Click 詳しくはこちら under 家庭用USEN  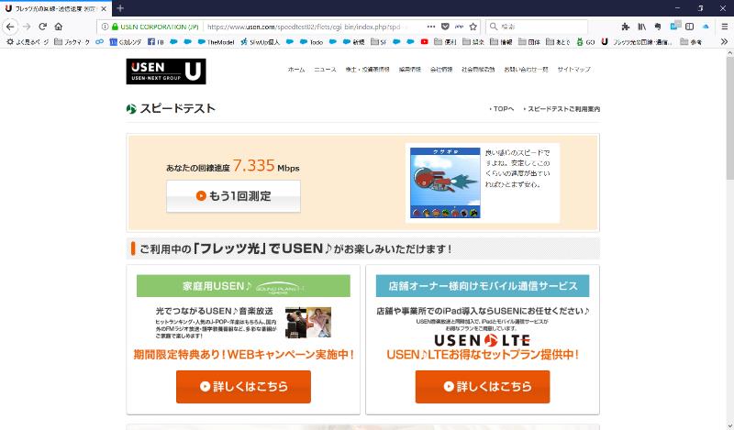(x=243, y=387)
